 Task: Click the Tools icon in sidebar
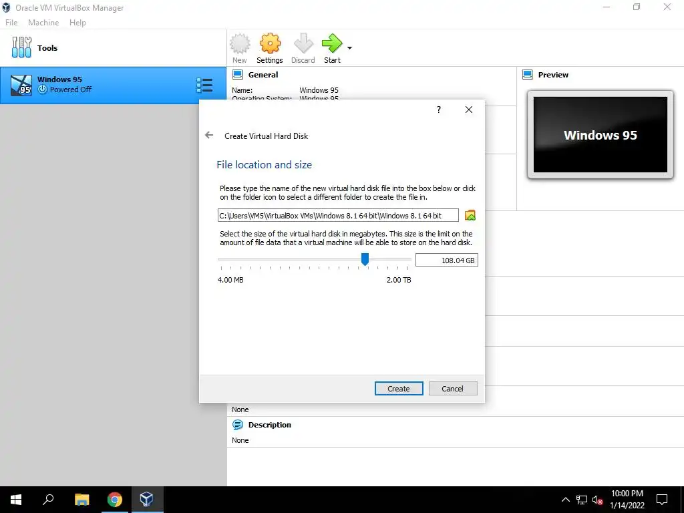21,47
